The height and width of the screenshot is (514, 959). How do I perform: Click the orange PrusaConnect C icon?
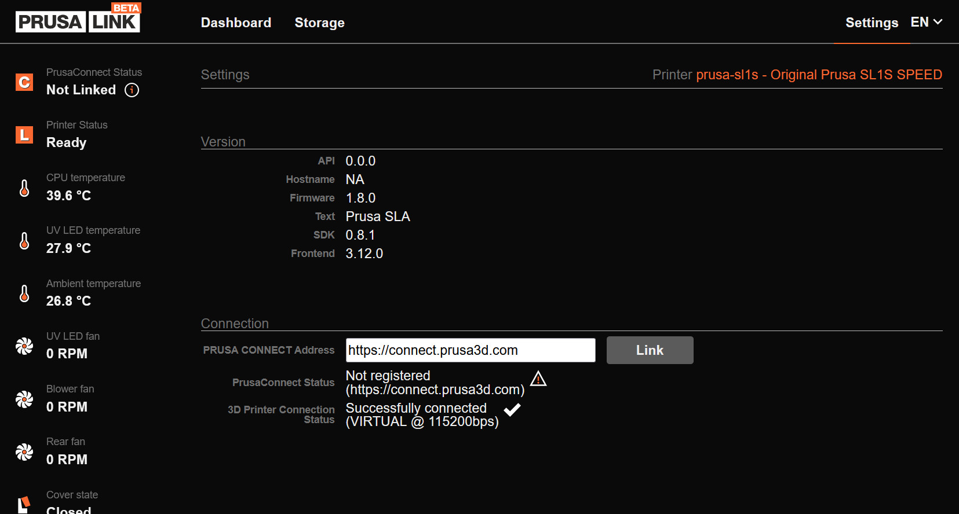24,82
